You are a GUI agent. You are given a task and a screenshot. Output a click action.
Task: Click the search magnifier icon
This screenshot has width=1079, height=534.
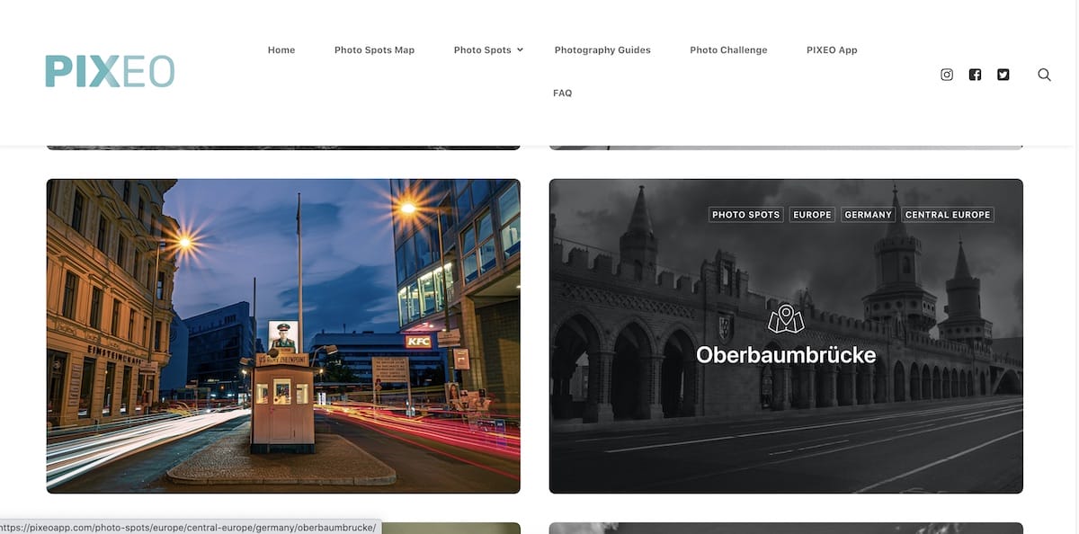(1044, 75)
